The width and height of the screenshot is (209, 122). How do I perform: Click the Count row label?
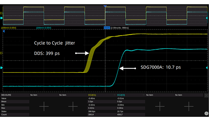pyautogui.click(x=4, y=115)
